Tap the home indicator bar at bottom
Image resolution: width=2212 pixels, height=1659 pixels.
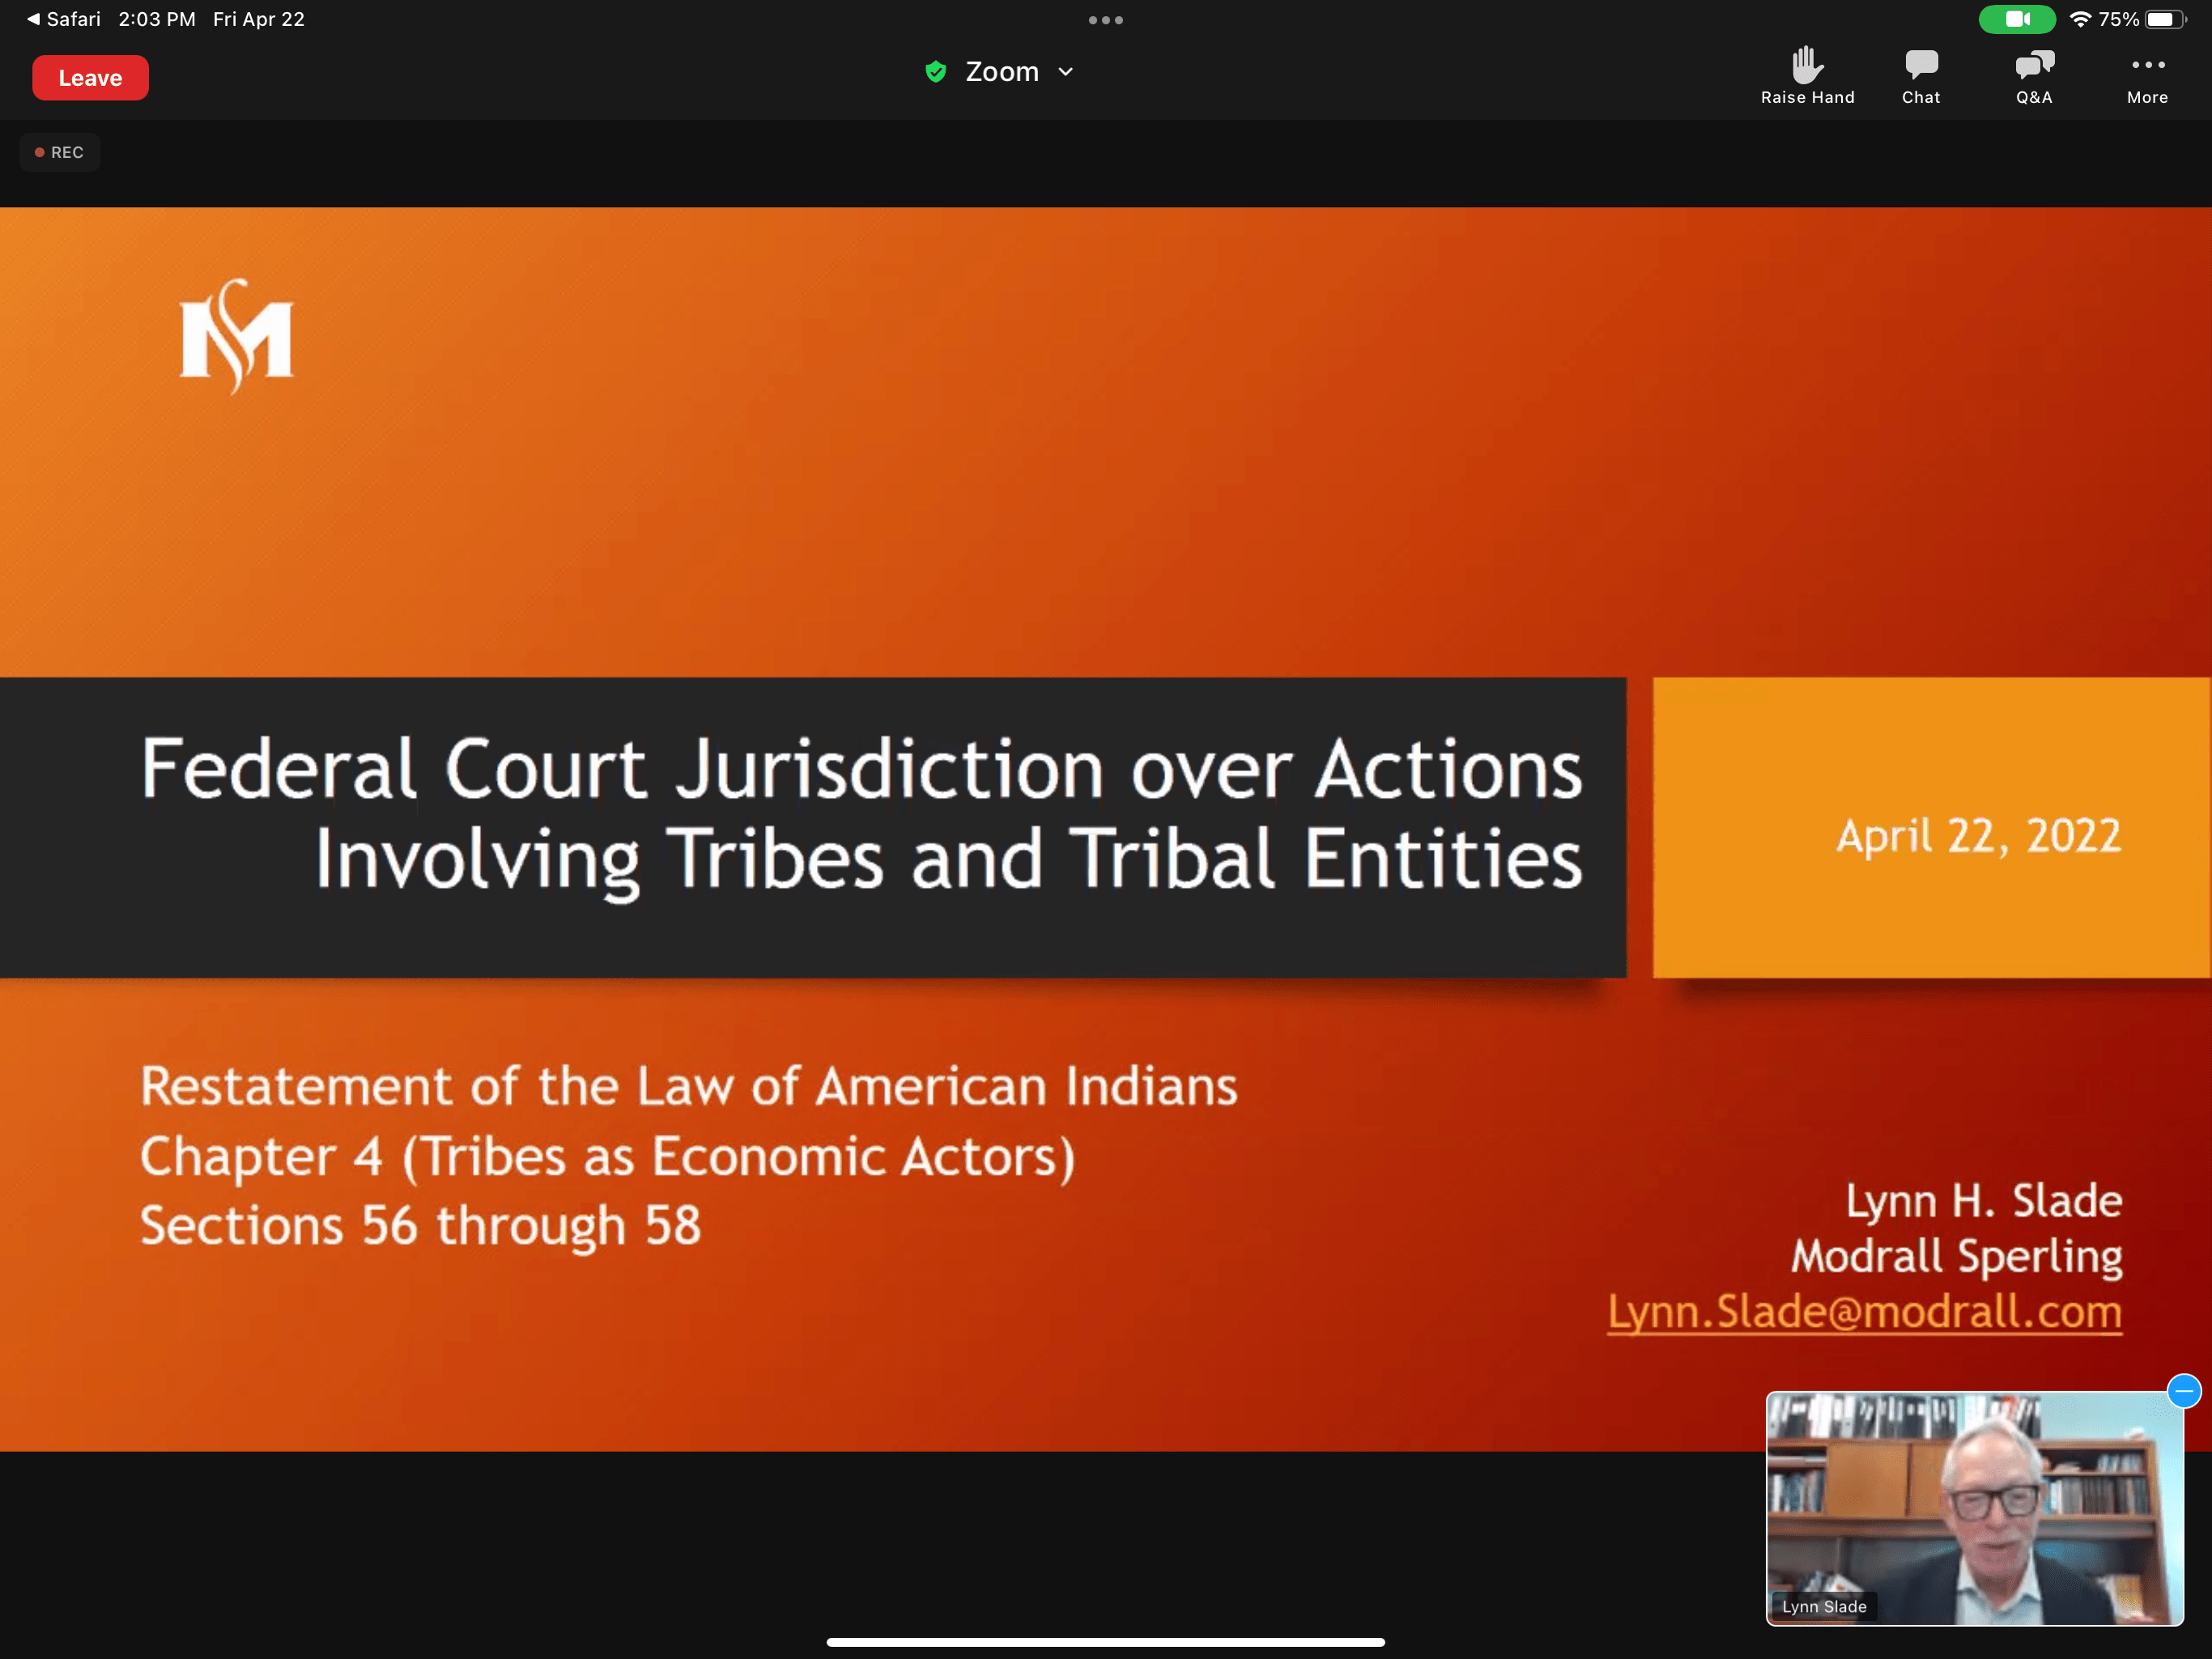[1105, 1641]
